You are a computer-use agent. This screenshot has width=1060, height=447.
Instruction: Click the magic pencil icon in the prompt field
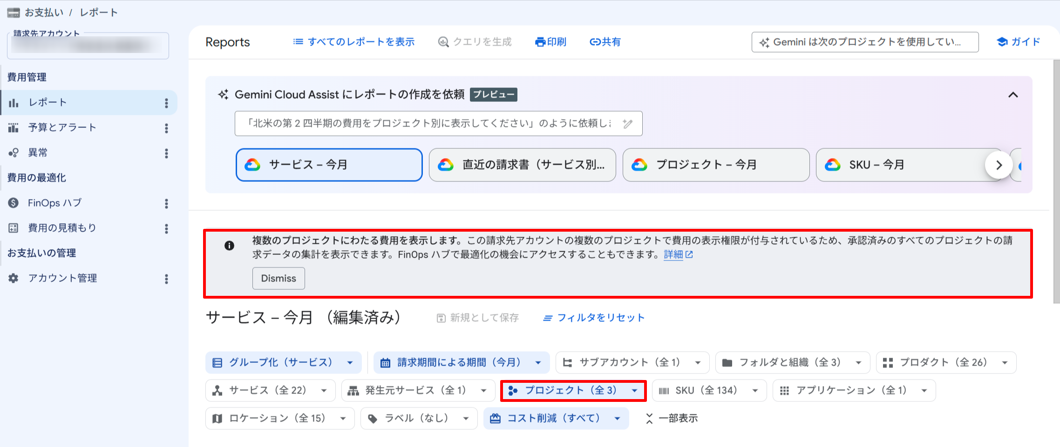tap(628, 123)
